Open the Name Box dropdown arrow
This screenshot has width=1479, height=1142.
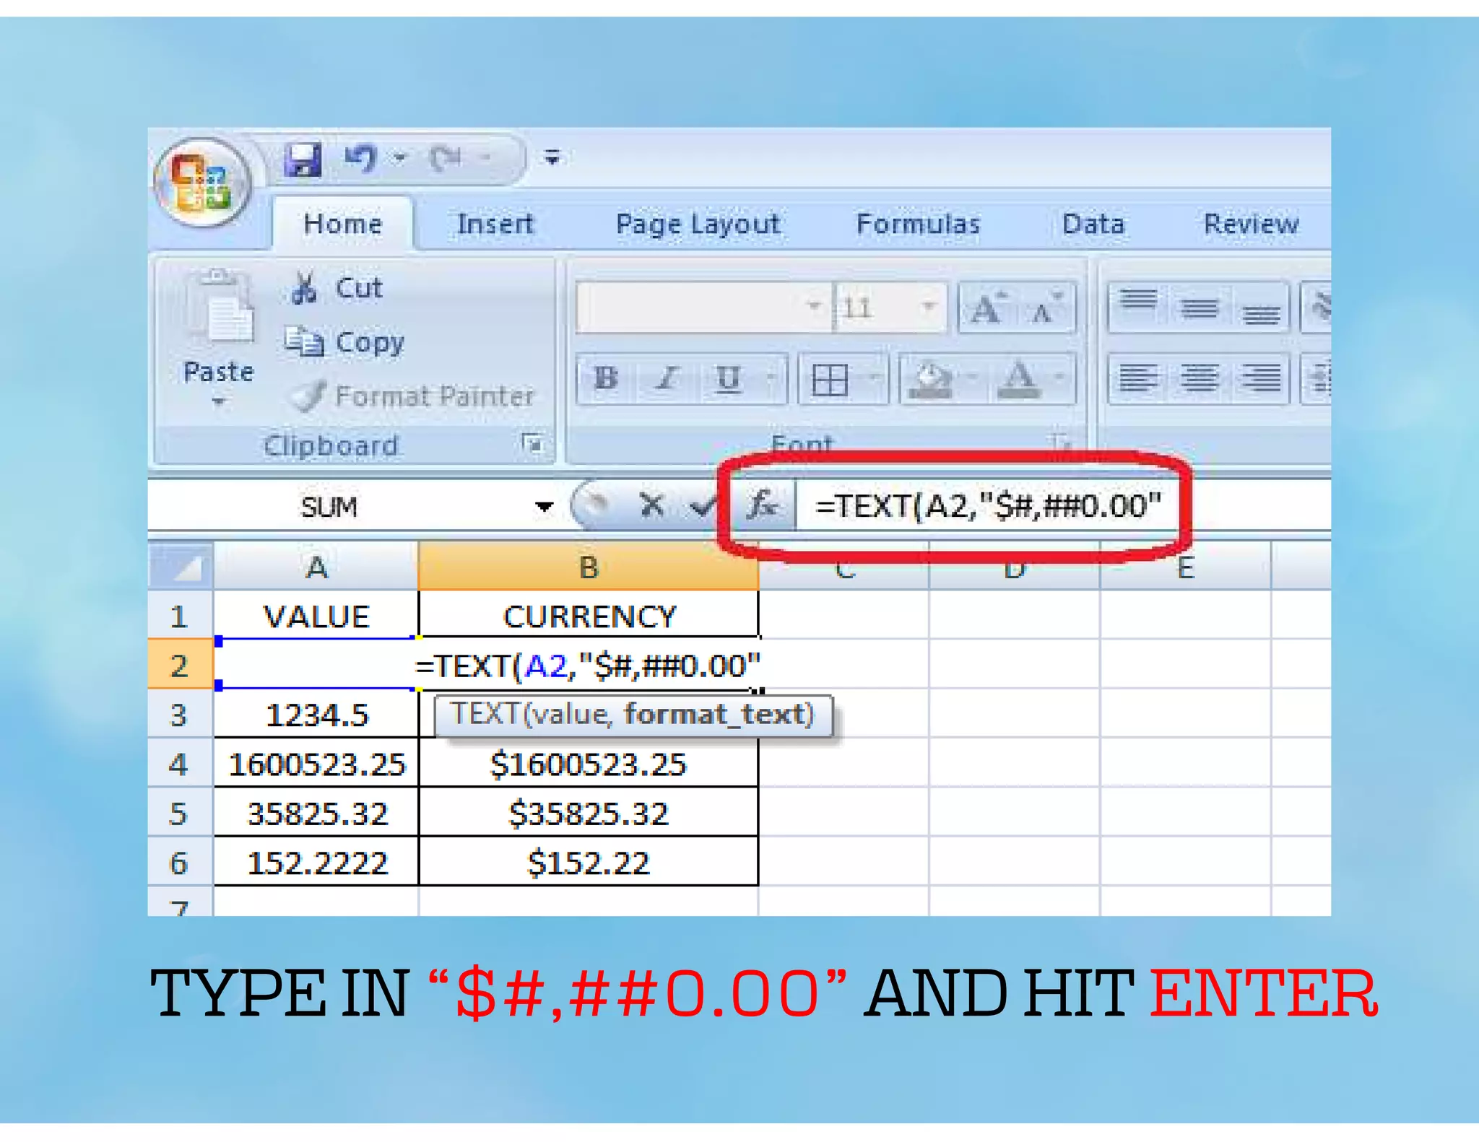click(544, 507)
